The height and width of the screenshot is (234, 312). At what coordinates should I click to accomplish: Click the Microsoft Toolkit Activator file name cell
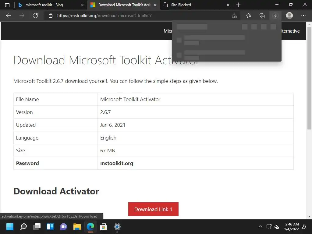195,99
